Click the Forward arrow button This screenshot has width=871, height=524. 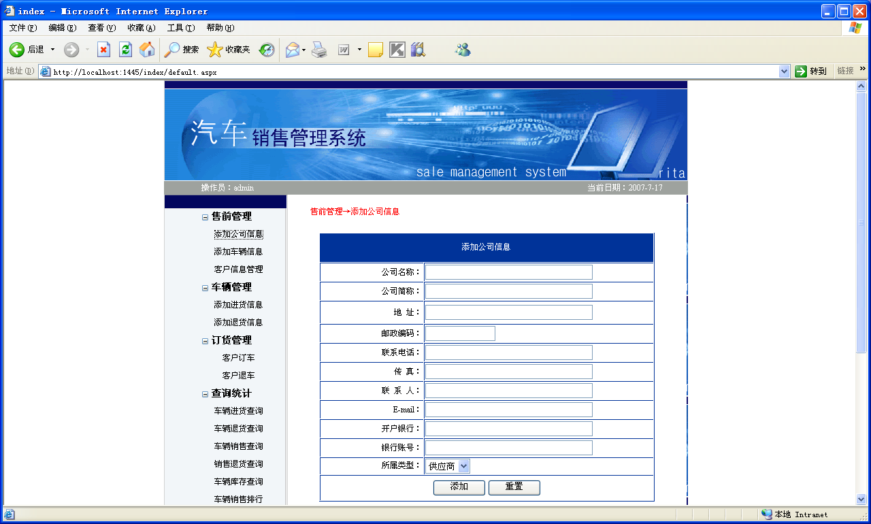point(71,50)
